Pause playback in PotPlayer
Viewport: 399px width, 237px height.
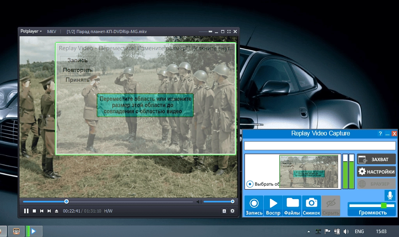click(x=26, y=211)
